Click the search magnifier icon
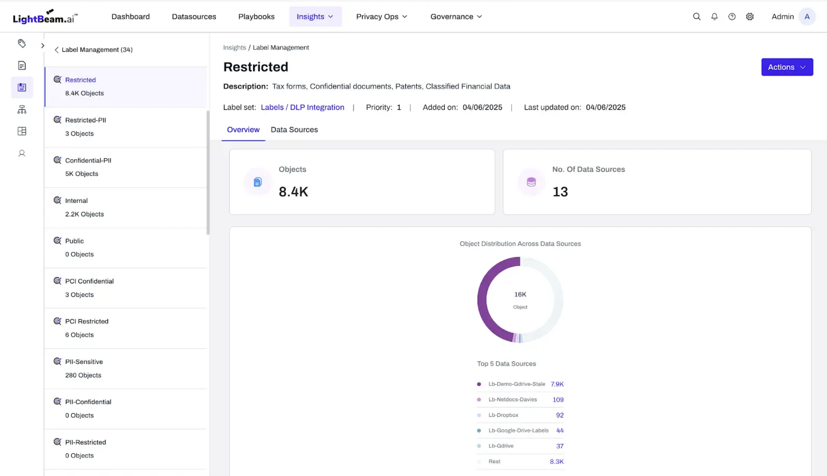The image size is (827, 476). tap(696, 17)
